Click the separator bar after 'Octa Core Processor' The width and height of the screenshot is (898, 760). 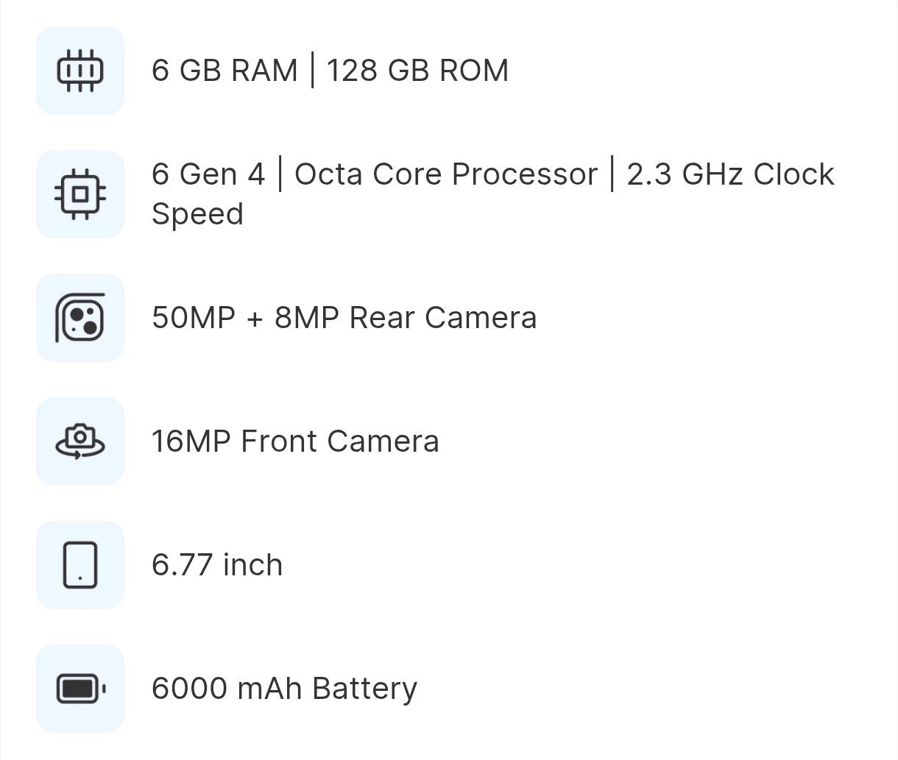[612, 174]
